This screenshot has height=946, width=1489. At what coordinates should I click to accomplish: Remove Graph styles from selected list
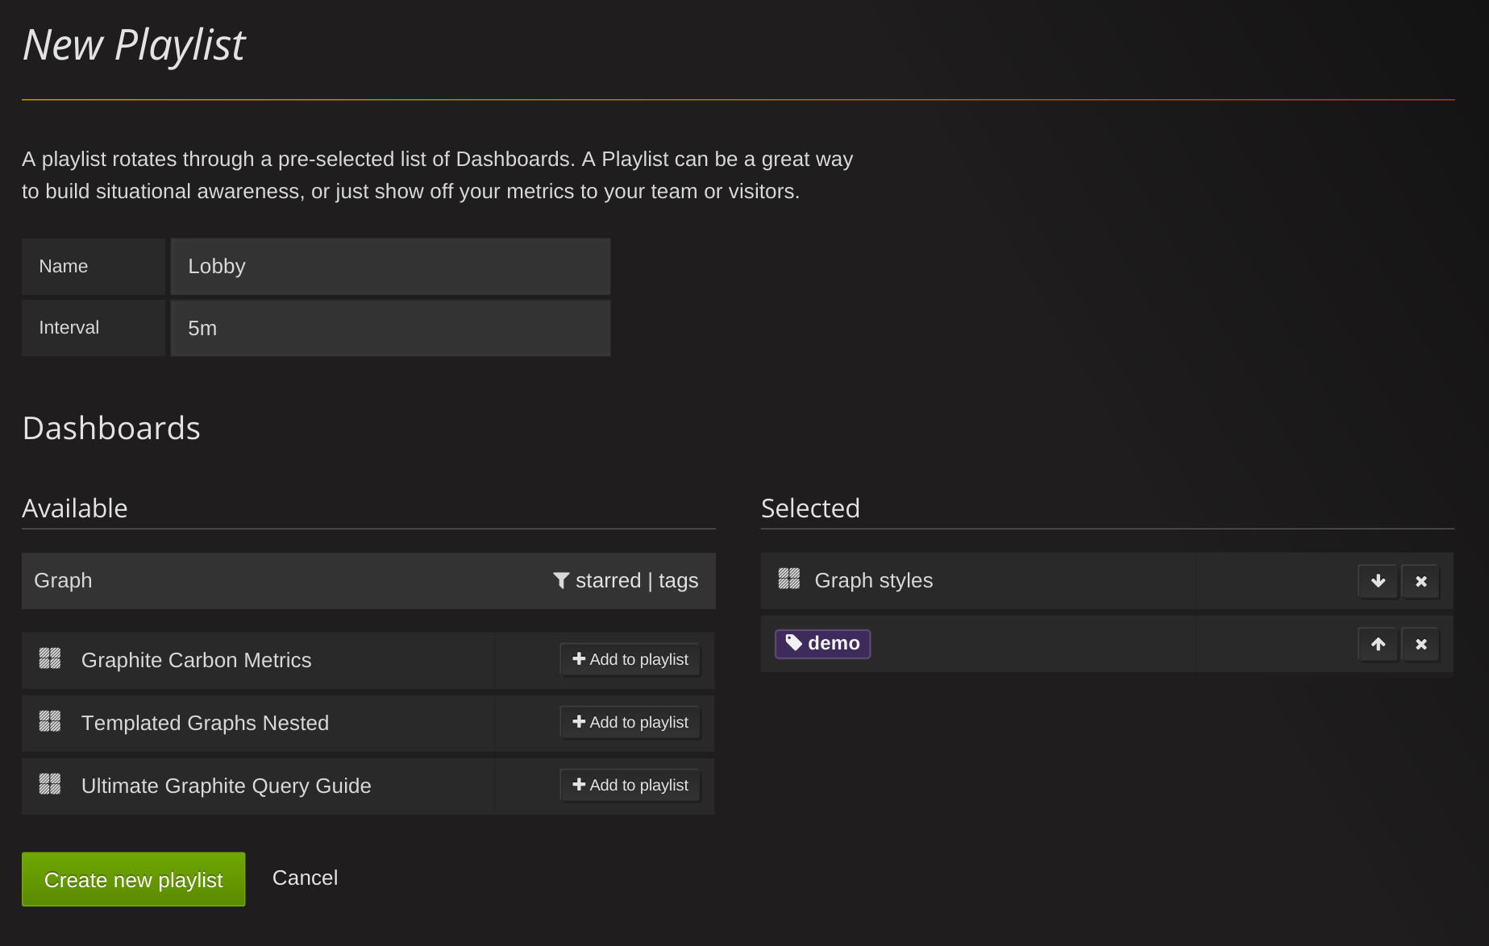(1420, 581)
